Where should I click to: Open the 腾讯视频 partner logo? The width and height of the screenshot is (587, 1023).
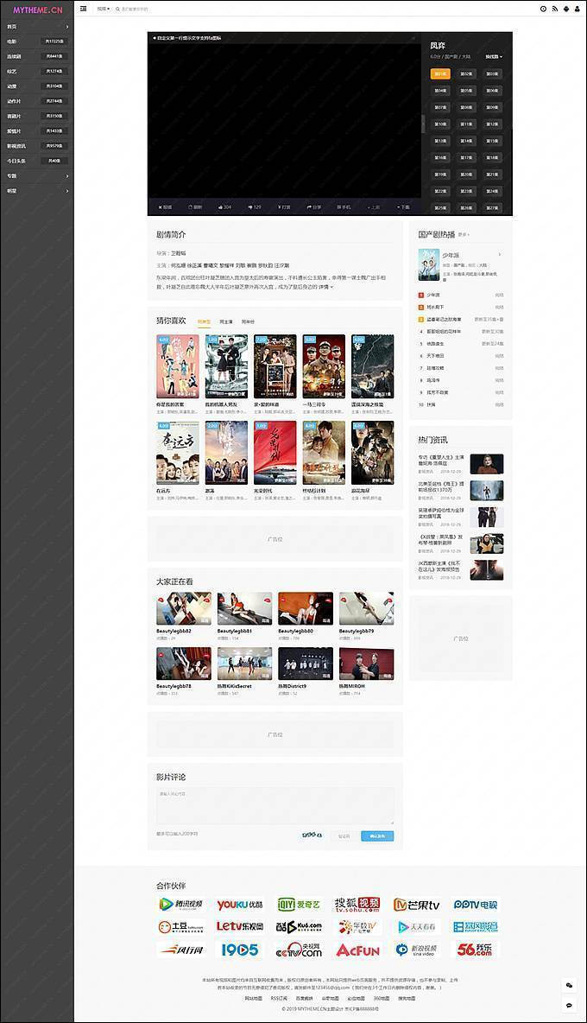[181, 905]
